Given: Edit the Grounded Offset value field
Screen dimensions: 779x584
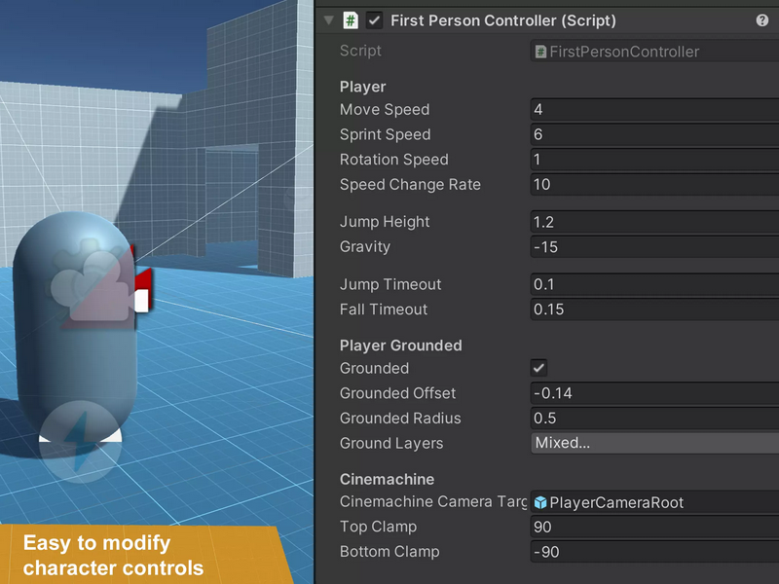Looking at the screenshot, I should (654, 393).
